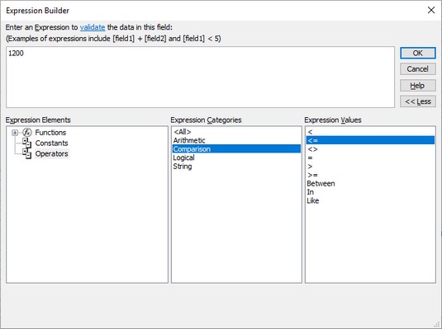The height and width of the screenshot is (329, 442).
Task: Click the dialog resize grip corner
Action: pos(438,325)
